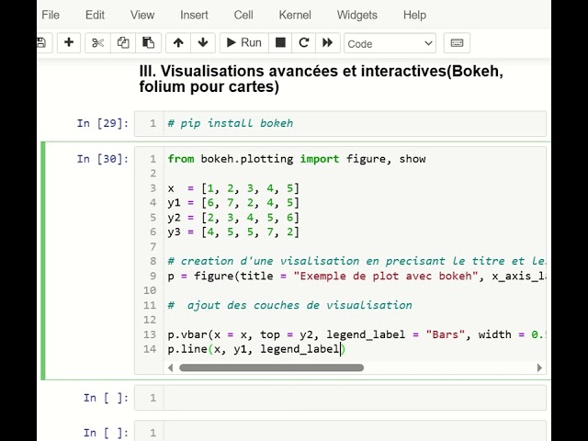Image resolution: width=588 pixels, height=441 pixels.
Task: Click the 'In [30]:' prompt
Action: (x=103, y=159)
